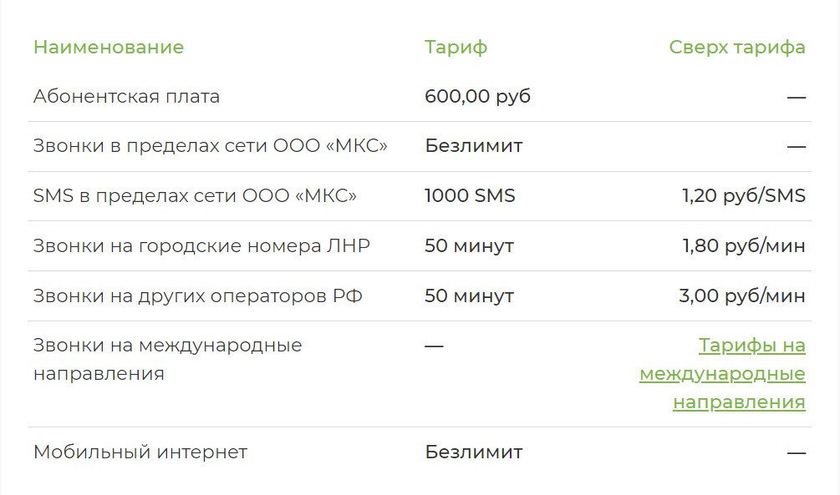Viewport: 840px width, 495px height.
Task: Click the 1,80 руб/мин overage price
Action: (744, 246)
